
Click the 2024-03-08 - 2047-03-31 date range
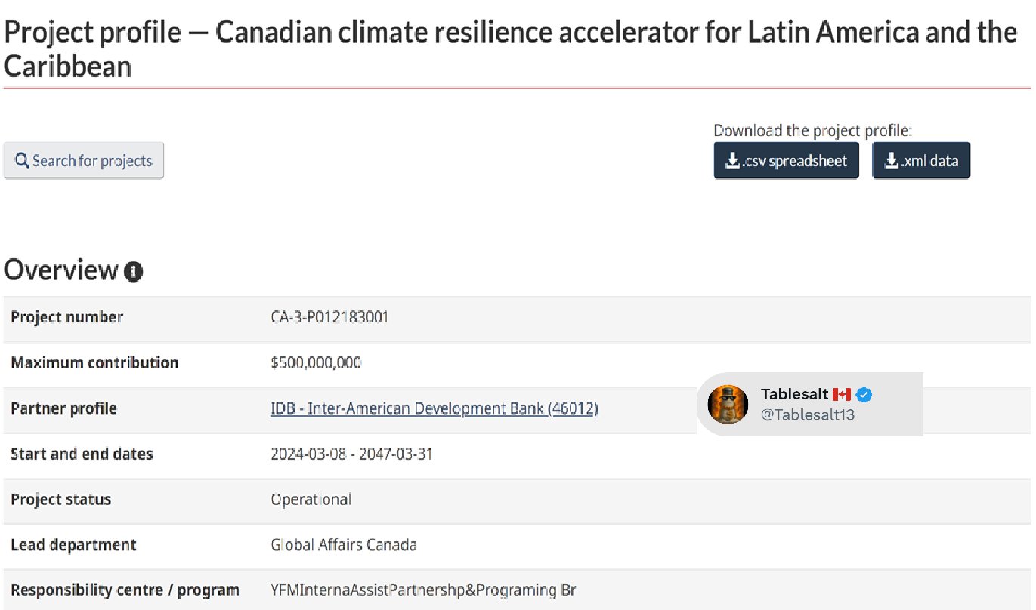pyautogui.click(x=351, y=454)
